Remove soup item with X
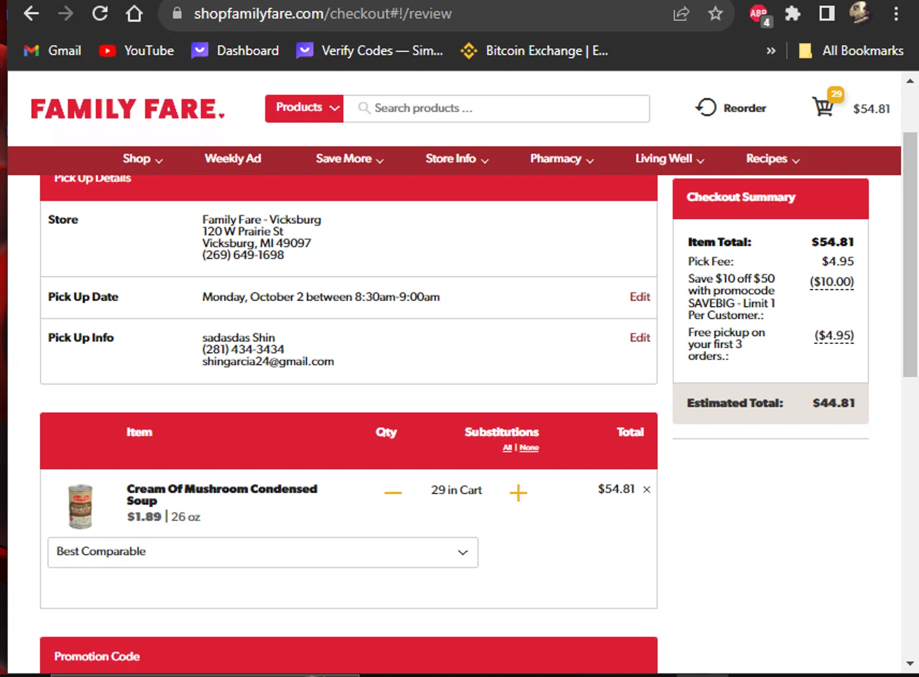The height and width of the screenshot is (677, 919). pyautogui.click(x=646, y=489)
